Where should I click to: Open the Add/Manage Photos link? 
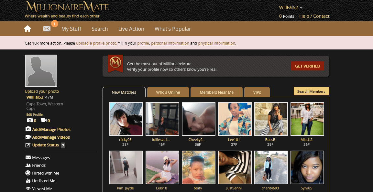51,130
